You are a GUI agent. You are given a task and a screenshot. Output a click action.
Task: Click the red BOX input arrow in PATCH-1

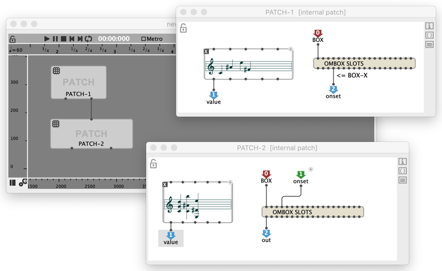coord(318,33)
